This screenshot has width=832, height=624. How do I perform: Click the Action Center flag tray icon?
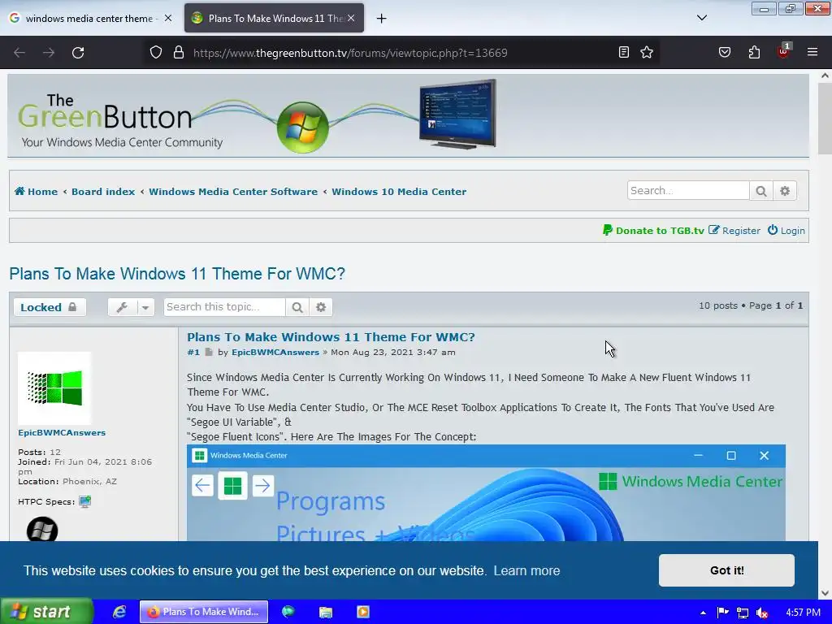[x=722, y=613]
